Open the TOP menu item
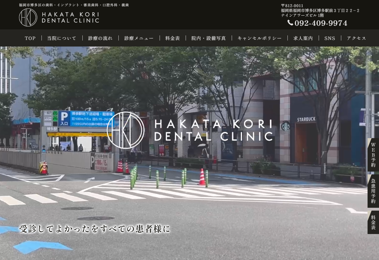 [30, 38]
